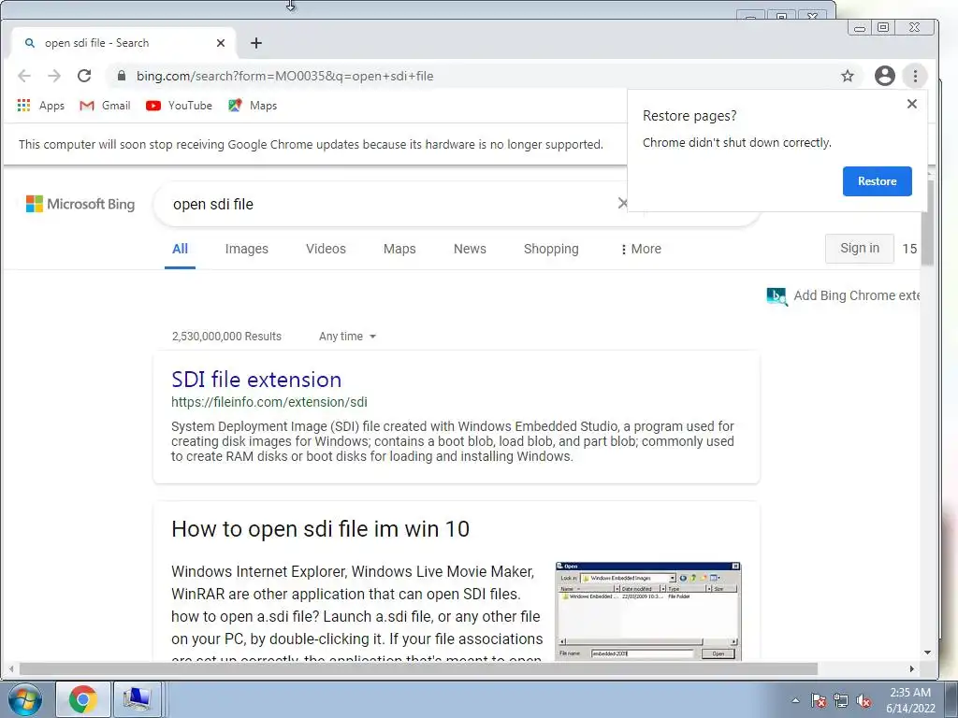Viewport: 958px width, 718px height.
Task: Click inside the Bing search input field
Action: point(391,204)
